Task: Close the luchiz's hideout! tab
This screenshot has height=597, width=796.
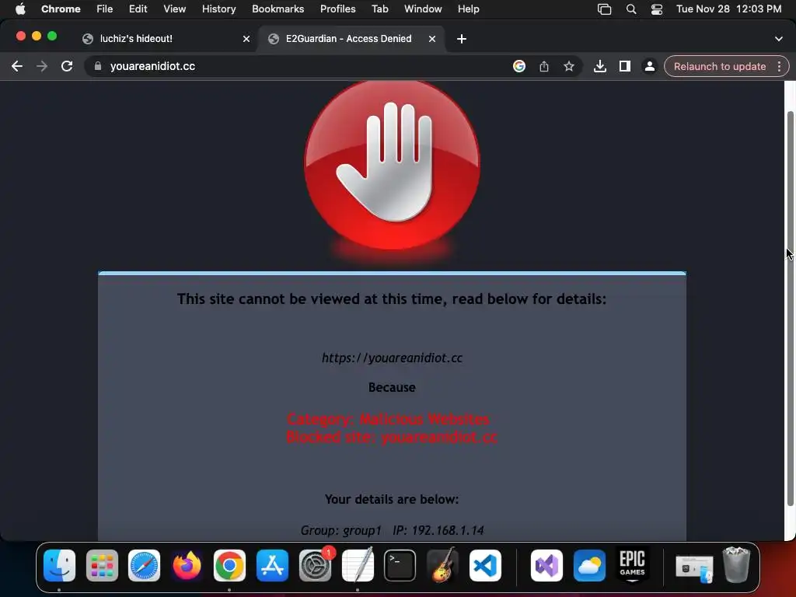Action: click(x=246, y=39)
